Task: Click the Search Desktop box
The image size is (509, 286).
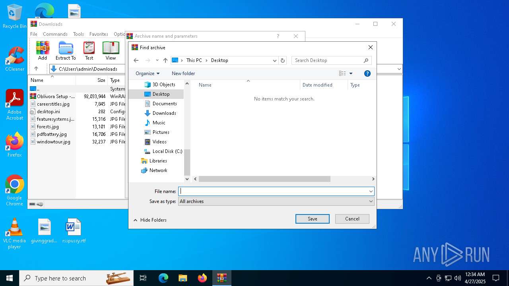Action: (x=328, y=60)
